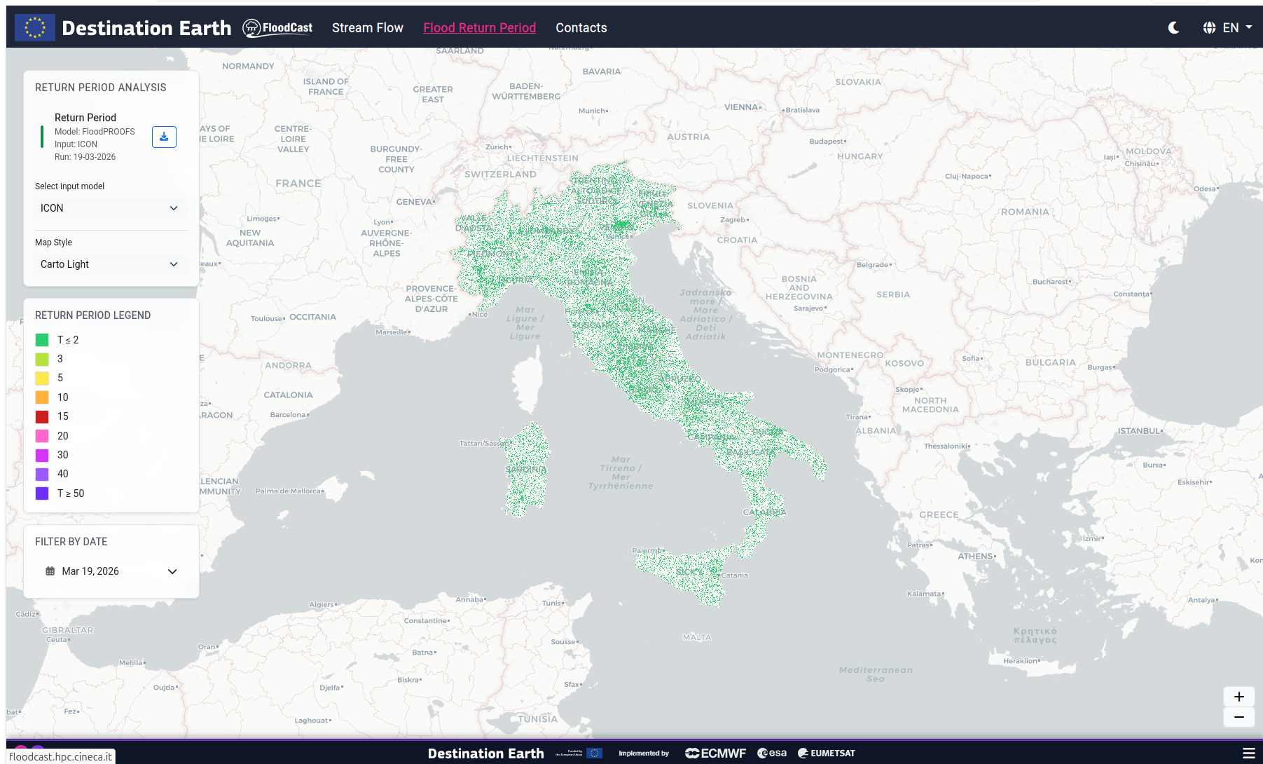Click the purple swatch for period 40
The image size is (1263, 764).
[x=42, y=474]
